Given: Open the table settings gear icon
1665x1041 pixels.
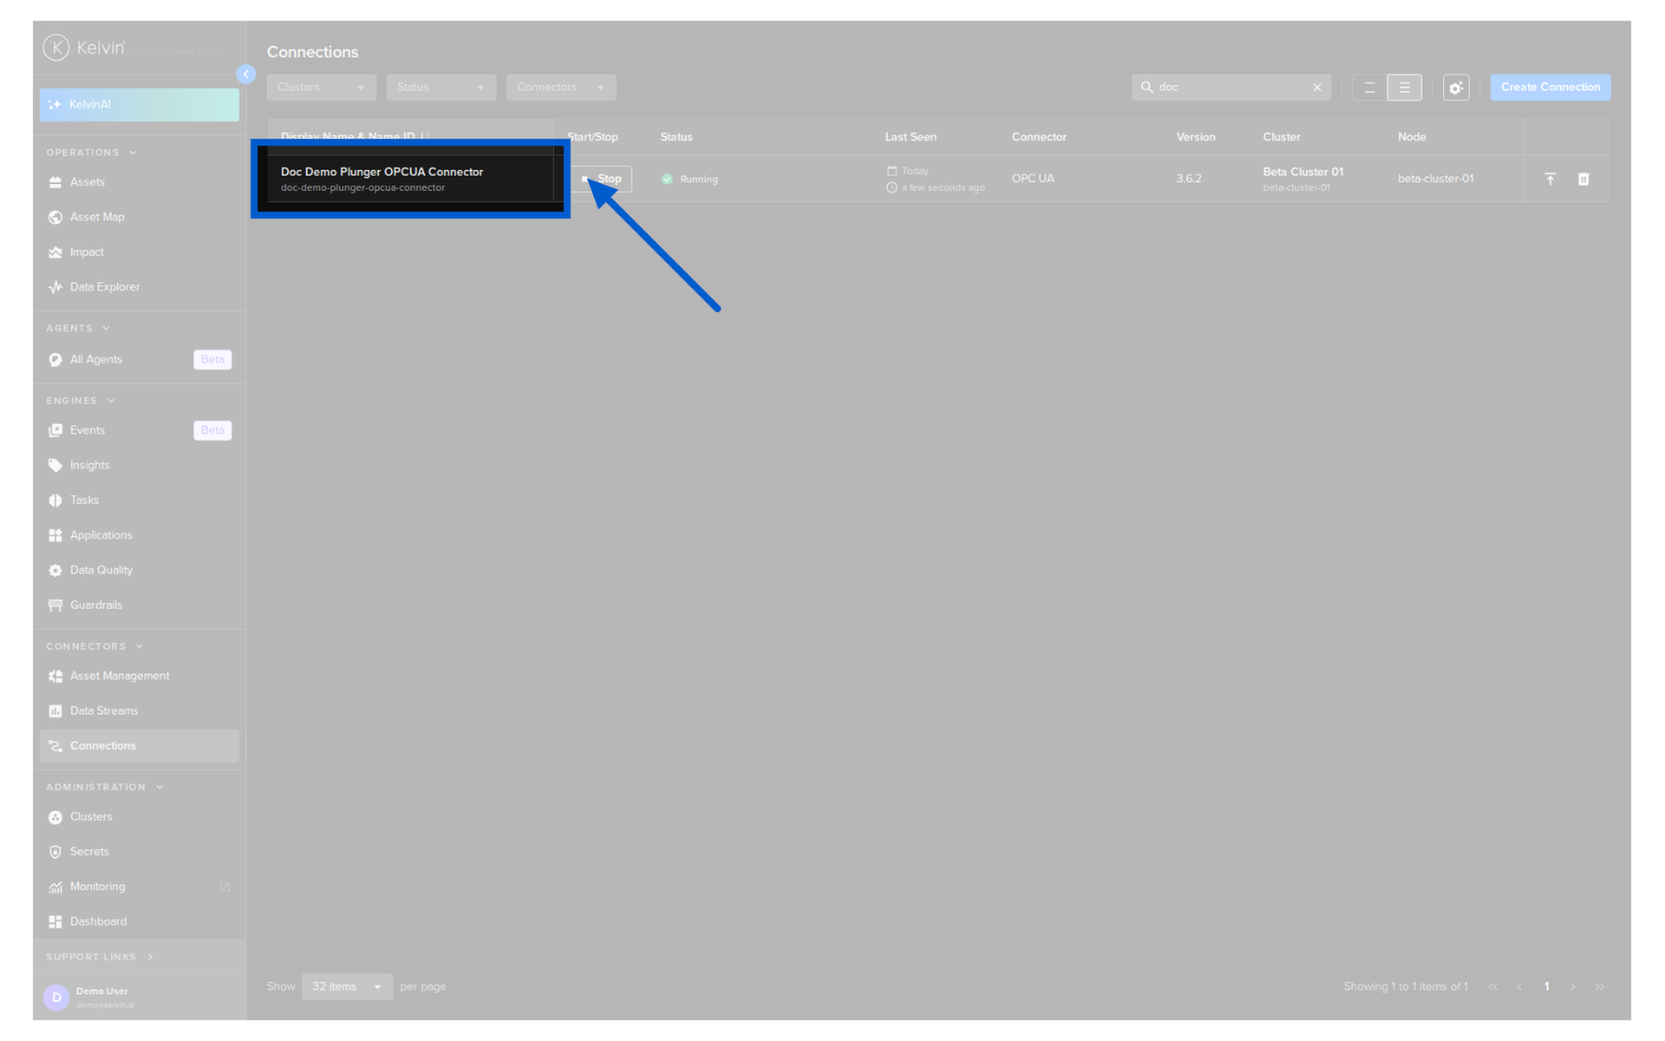Looking at the screenshot, I should pyautogui.click(x=1456, y=88).
